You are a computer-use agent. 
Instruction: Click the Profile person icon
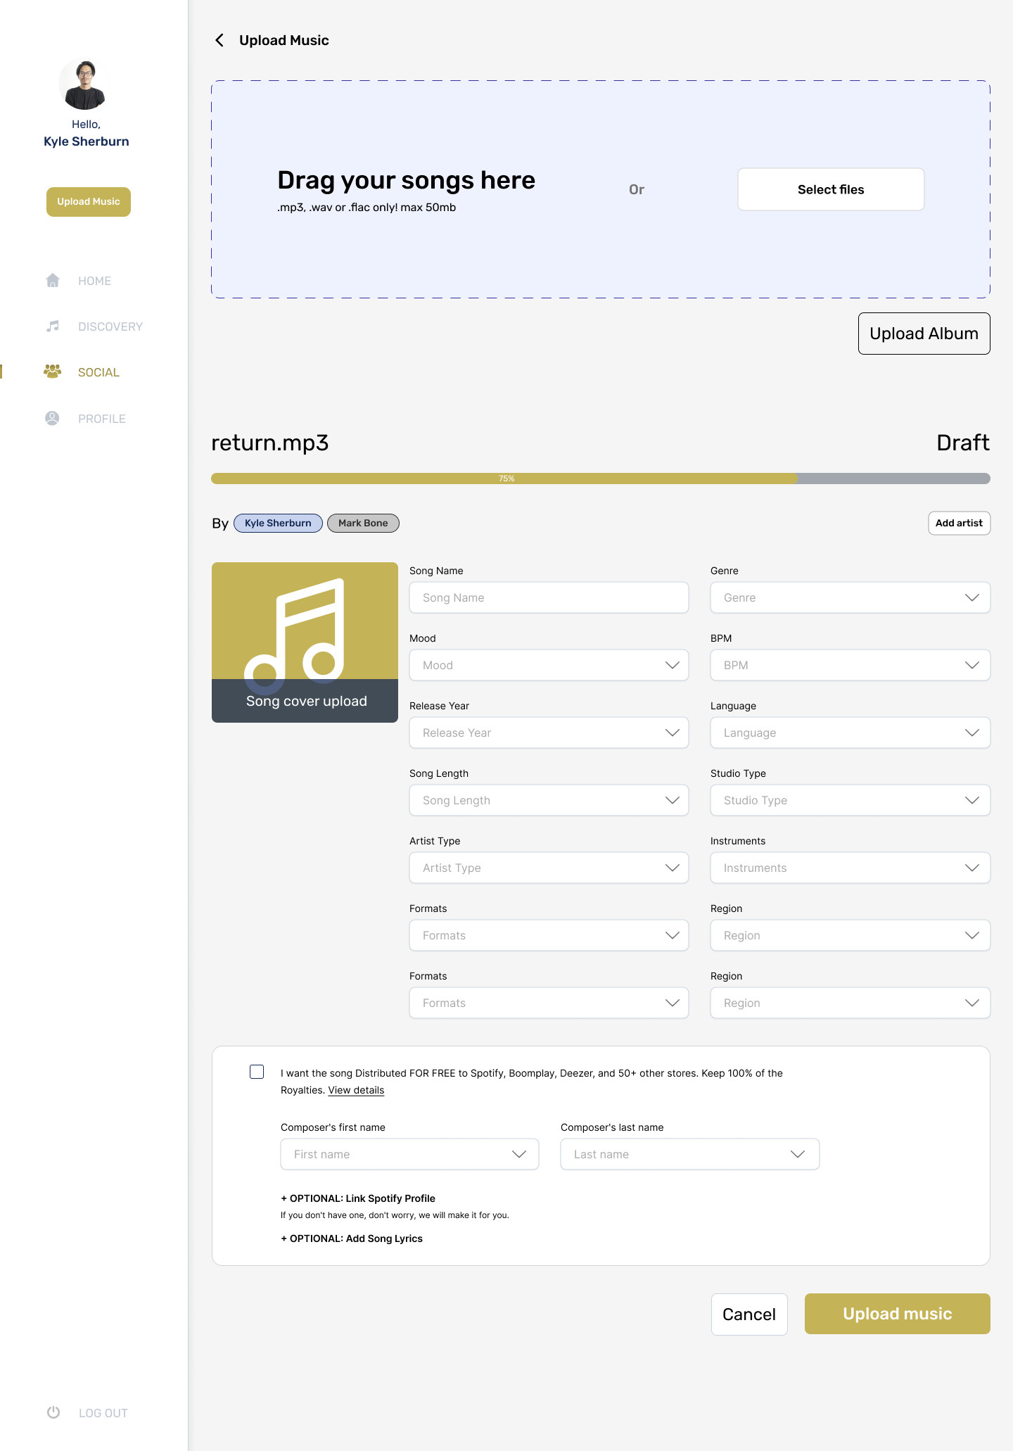(x=52, y=418)
